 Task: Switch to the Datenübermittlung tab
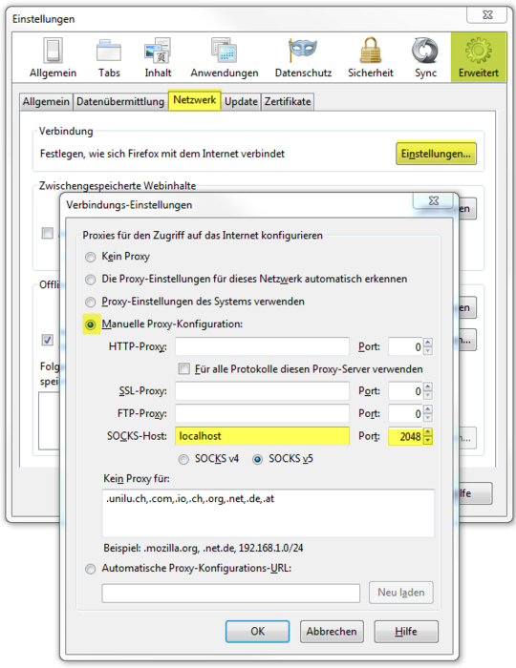tap(120, 102)
